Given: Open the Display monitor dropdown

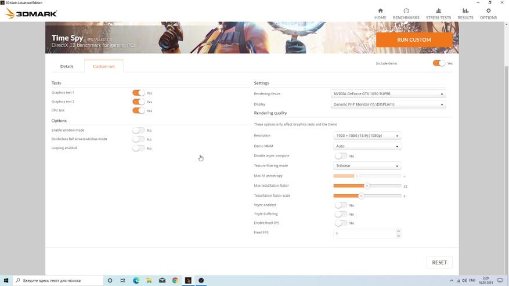Looking at the screenshot, I should [x=388, y=104].
